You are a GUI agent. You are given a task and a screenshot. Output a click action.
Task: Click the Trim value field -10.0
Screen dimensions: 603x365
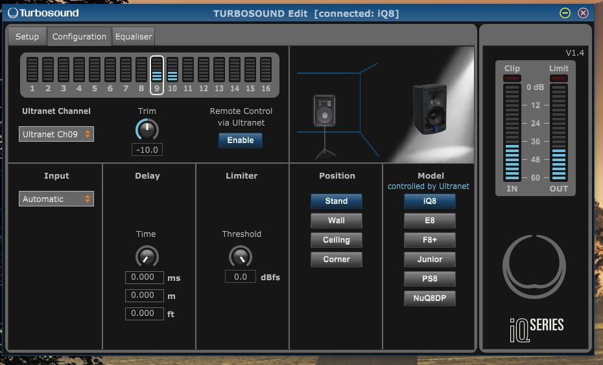tap(147, 149)
